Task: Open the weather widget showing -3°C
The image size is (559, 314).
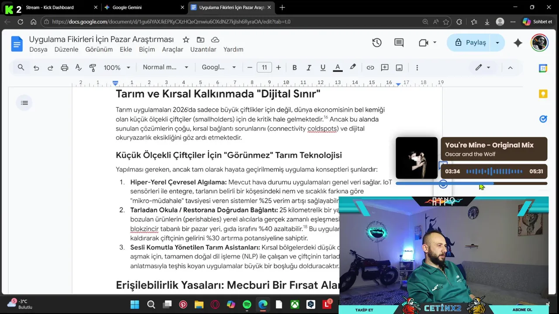Action: click(20, 304)
